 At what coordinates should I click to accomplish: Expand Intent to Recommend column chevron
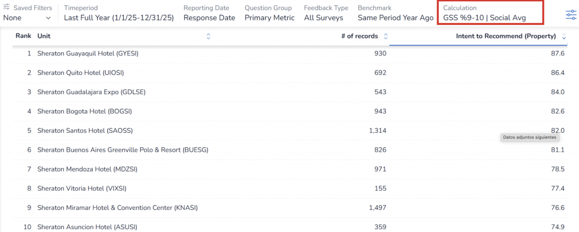click(x=563, y=36)
